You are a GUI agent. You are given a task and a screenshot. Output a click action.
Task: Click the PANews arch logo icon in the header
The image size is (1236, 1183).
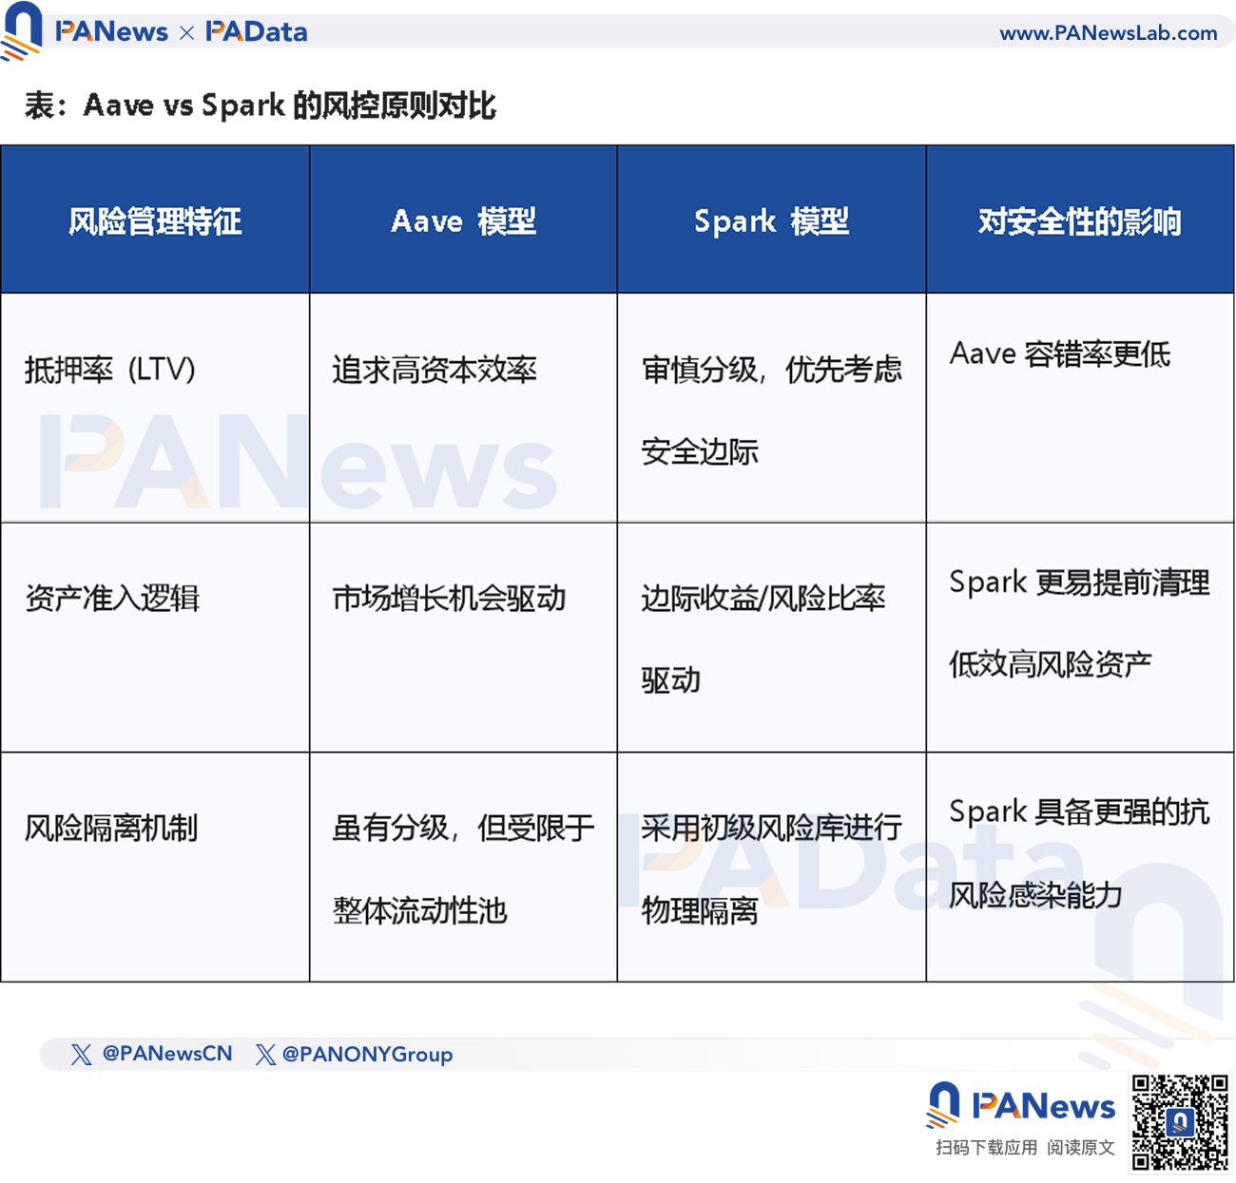pyautogui.click(x=21, y=30)
